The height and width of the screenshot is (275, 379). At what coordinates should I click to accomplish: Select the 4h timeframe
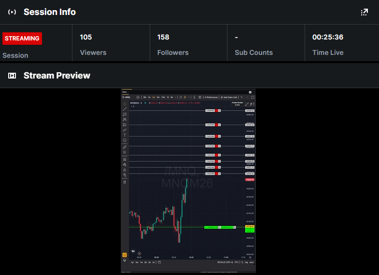172,97
